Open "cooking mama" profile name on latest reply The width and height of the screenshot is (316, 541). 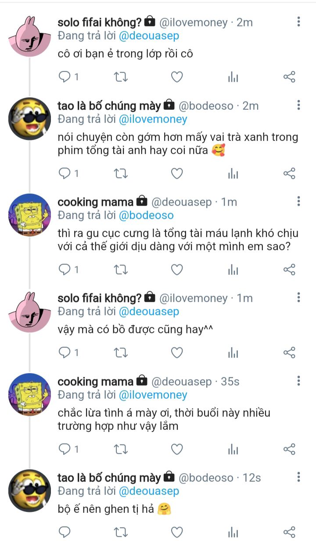click(95, 382)
